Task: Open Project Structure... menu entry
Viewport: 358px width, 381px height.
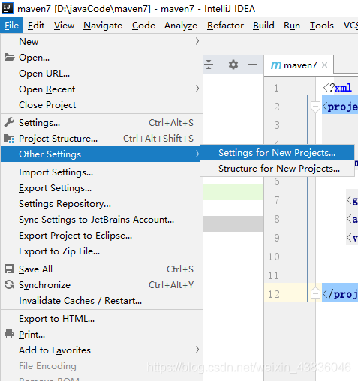Action: [x=101, y=139]
